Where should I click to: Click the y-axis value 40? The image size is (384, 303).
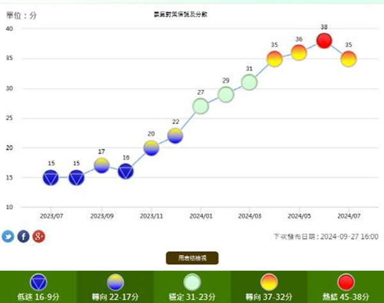pyautogui.click(x=10, y=29)
